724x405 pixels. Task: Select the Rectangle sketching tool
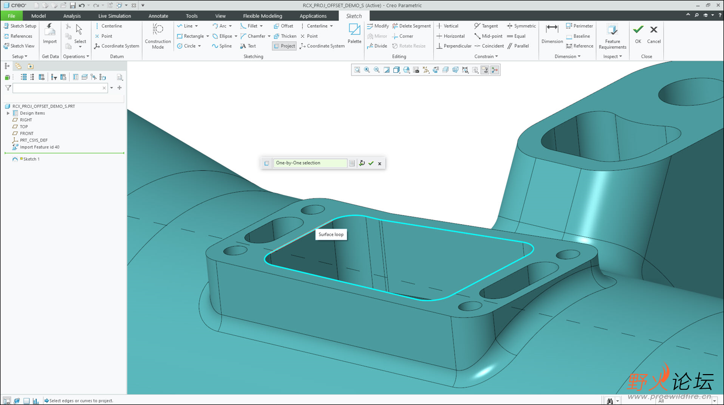coord(190,36)
